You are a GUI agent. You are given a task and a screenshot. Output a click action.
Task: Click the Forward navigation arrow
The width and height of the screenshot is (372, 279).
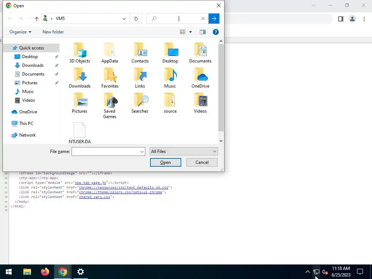pyautogui.click(x=21, y=19)
